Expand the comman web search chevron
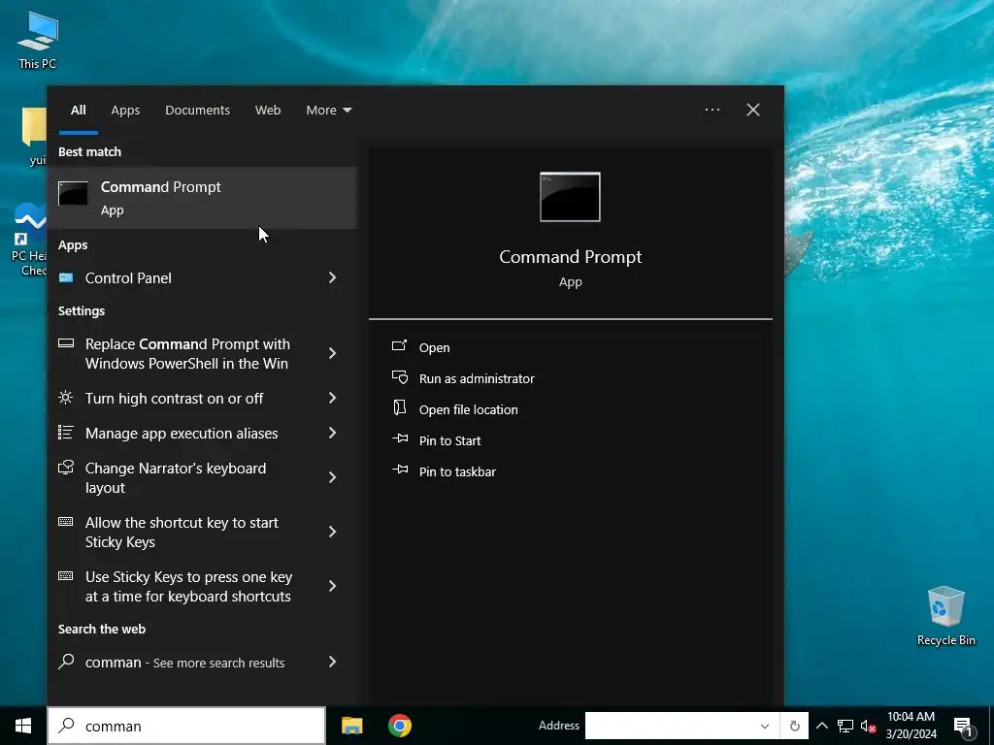 (332, 662)
